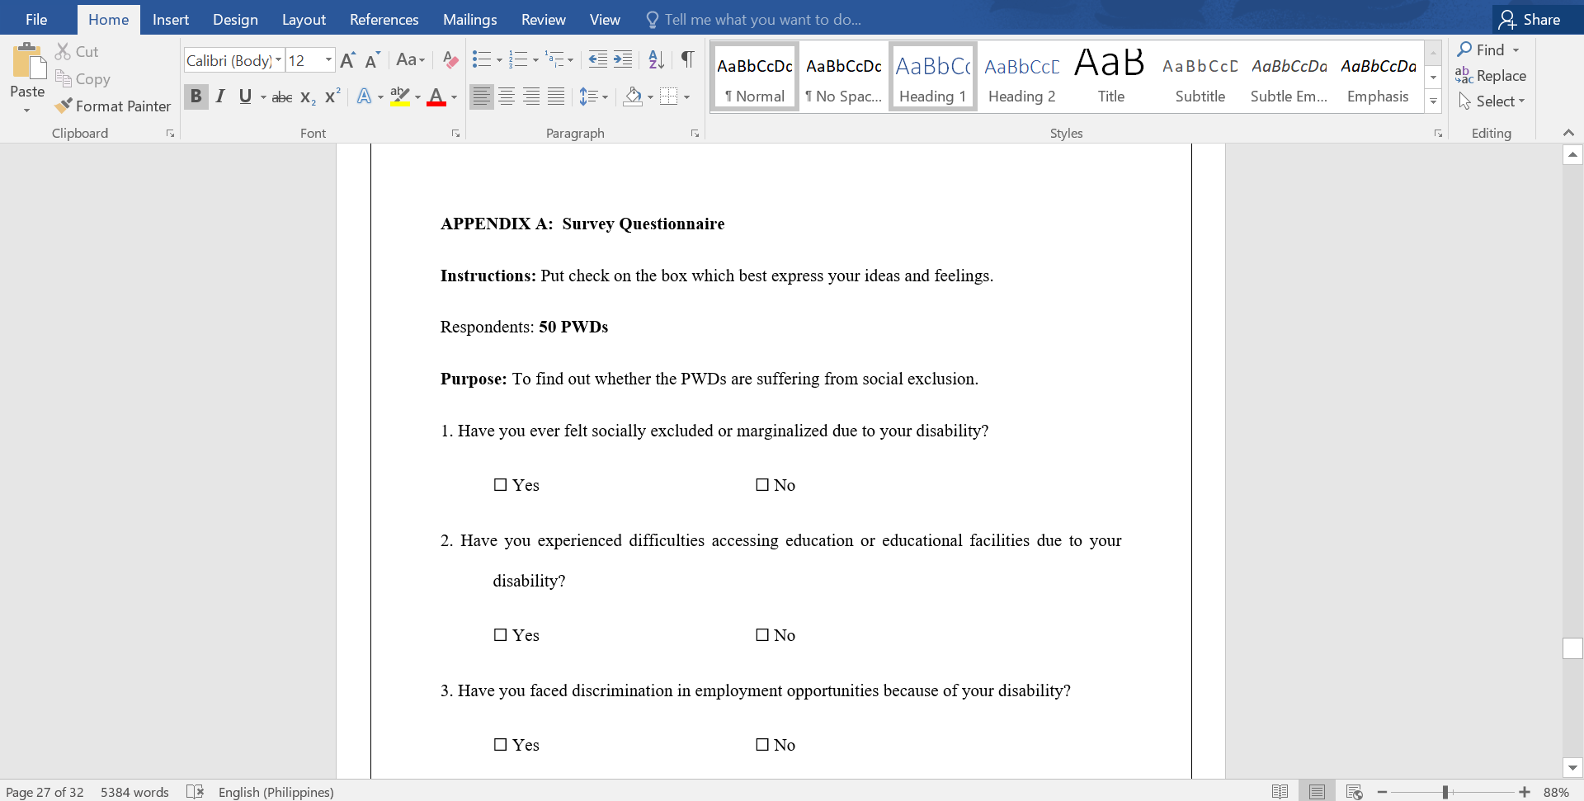Toggle bold formatting
Screen dimensions: 1584x801
click(196, 97)
